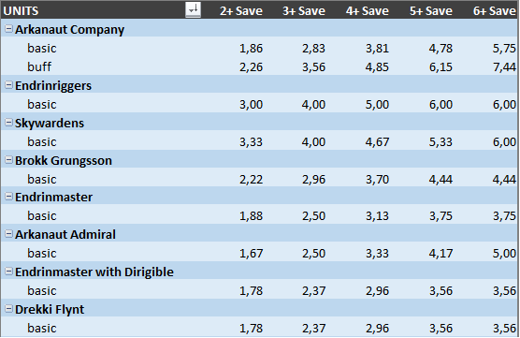Select the buff row under Arkanaut Company
The image size is (520, 338).
click(260, 66)
